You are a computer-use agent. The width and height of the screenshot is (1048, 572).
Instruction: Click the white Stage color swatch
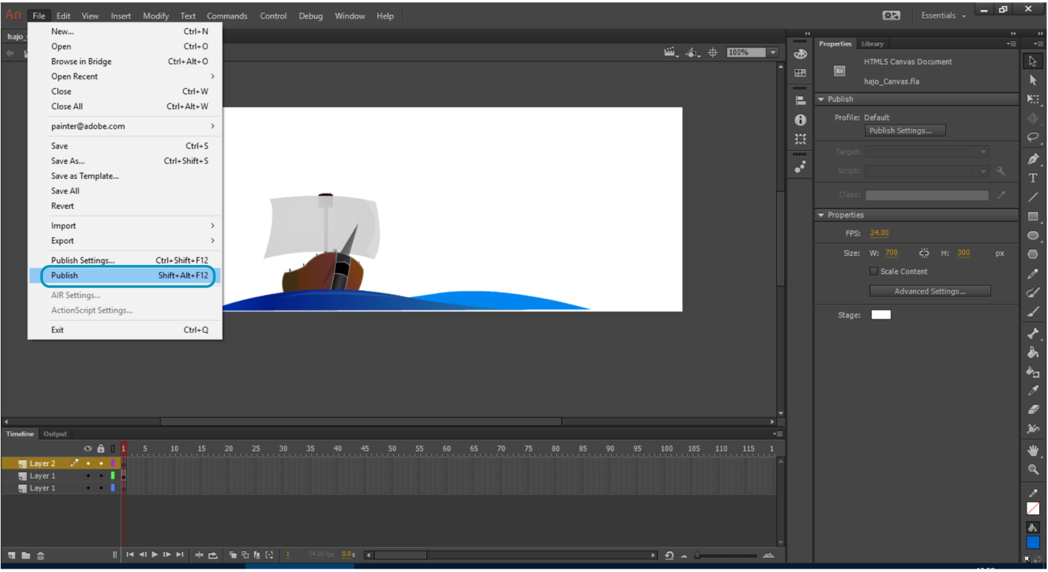(x=880, y=315)
